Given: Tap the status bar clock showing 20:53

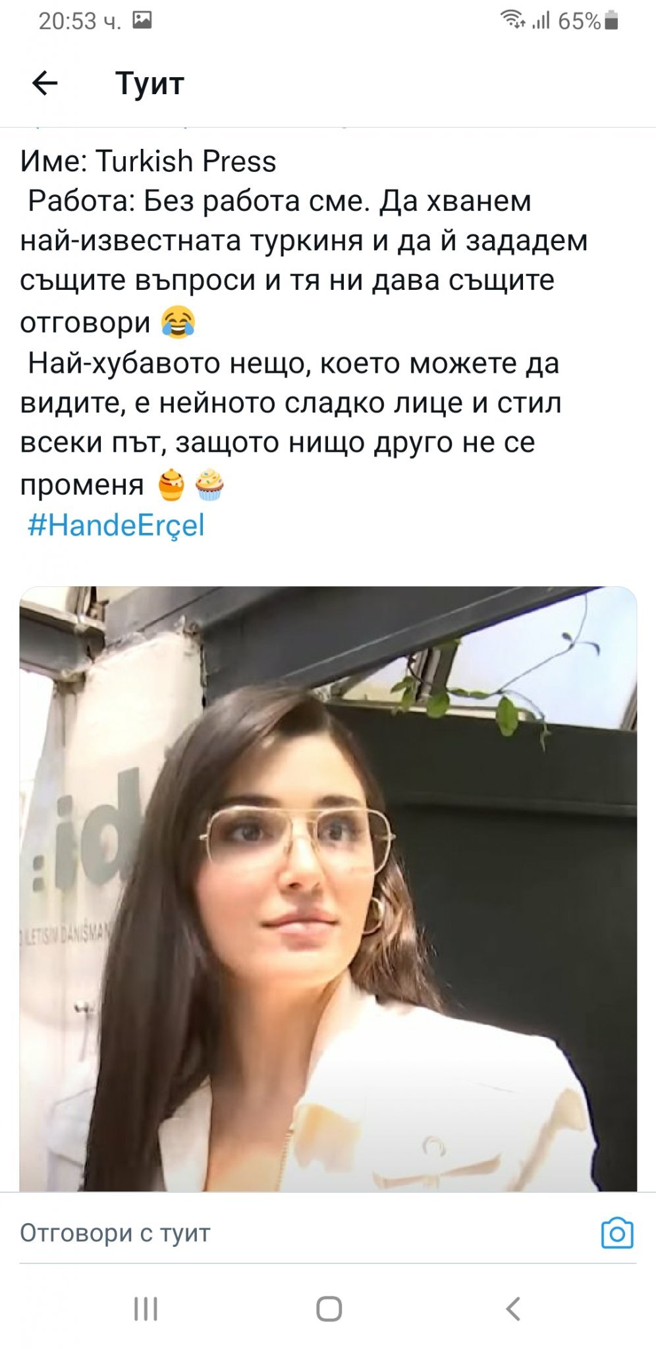Looking at the screenshot, I should click(80, 21).
